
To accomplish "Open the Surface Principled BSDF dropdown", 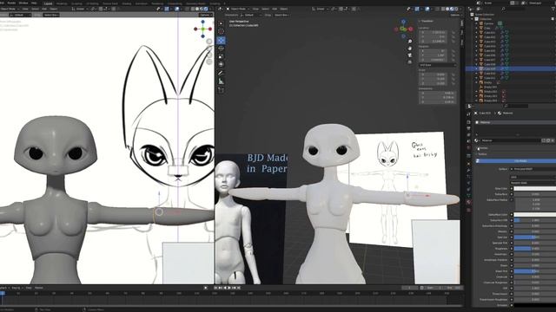I will coord(533,169).
